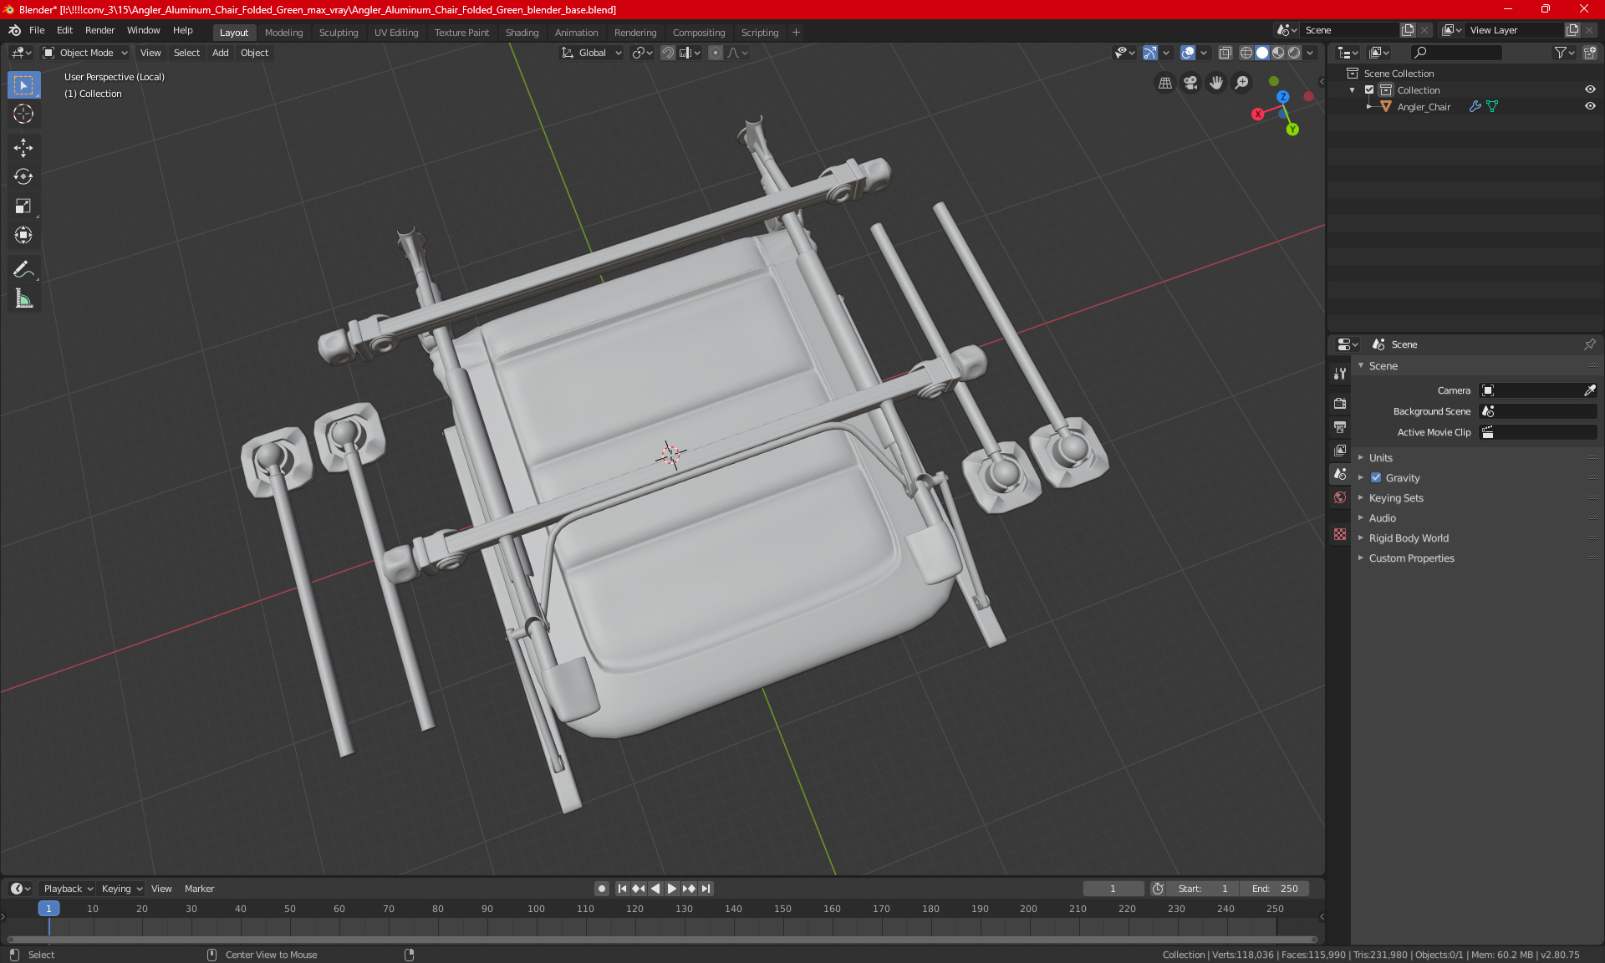Switch to camera view icon
Image resolution: width=1605 pixels, height=963 pixels.
point(1190,83)
